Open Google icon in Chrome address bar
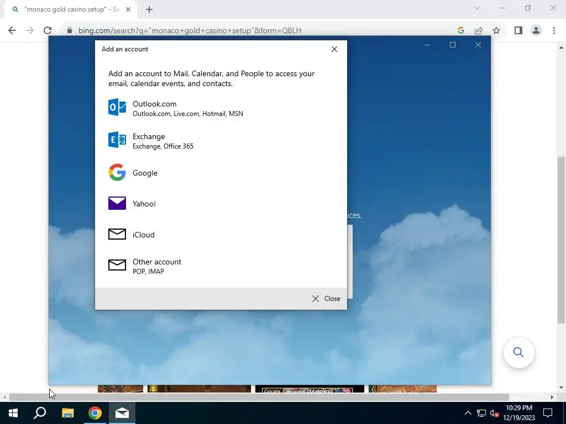The width and height of the screenshot is (566, 424). pos(460,30)
